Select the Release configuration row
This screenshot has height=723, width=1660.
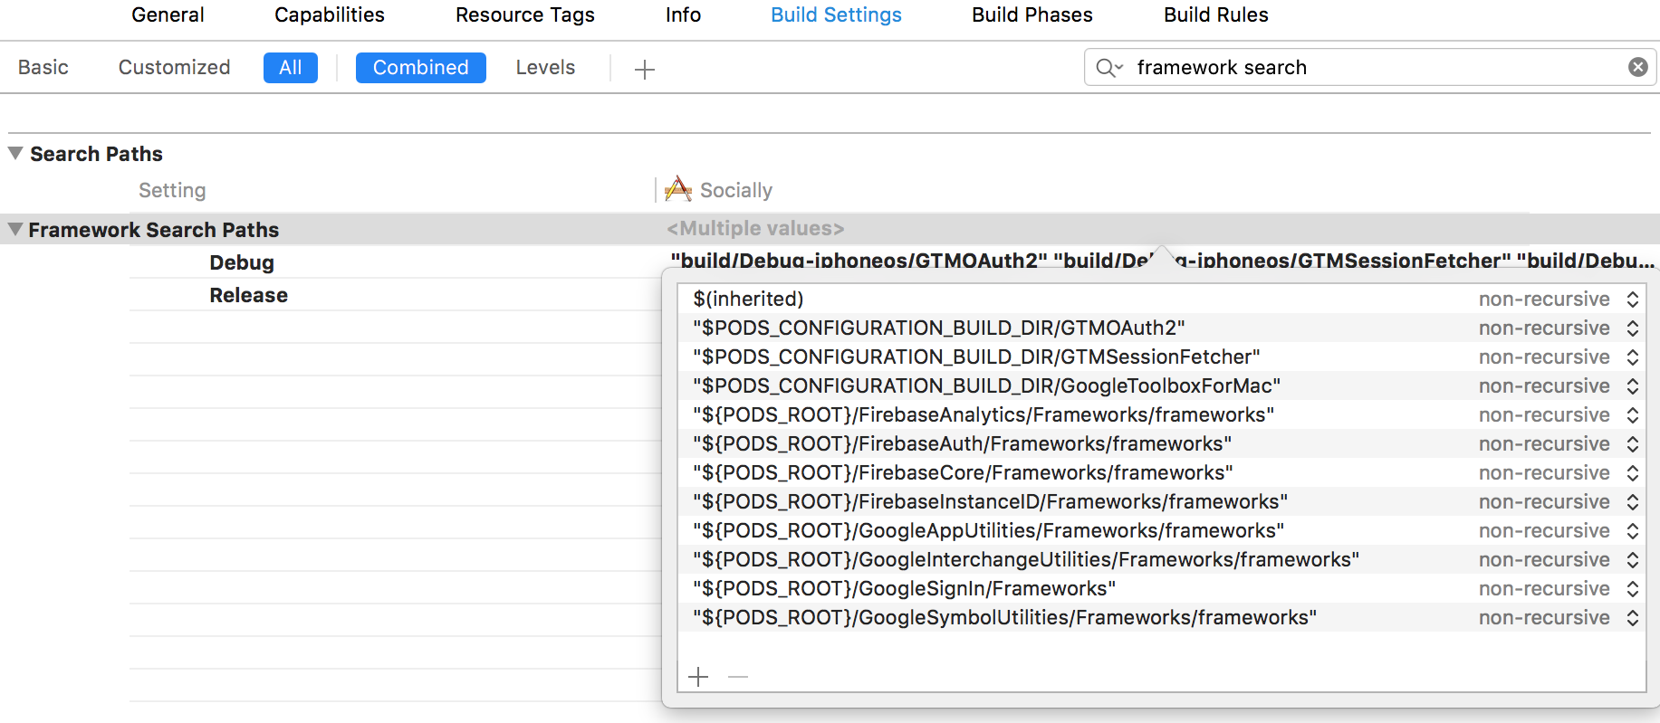248,295
